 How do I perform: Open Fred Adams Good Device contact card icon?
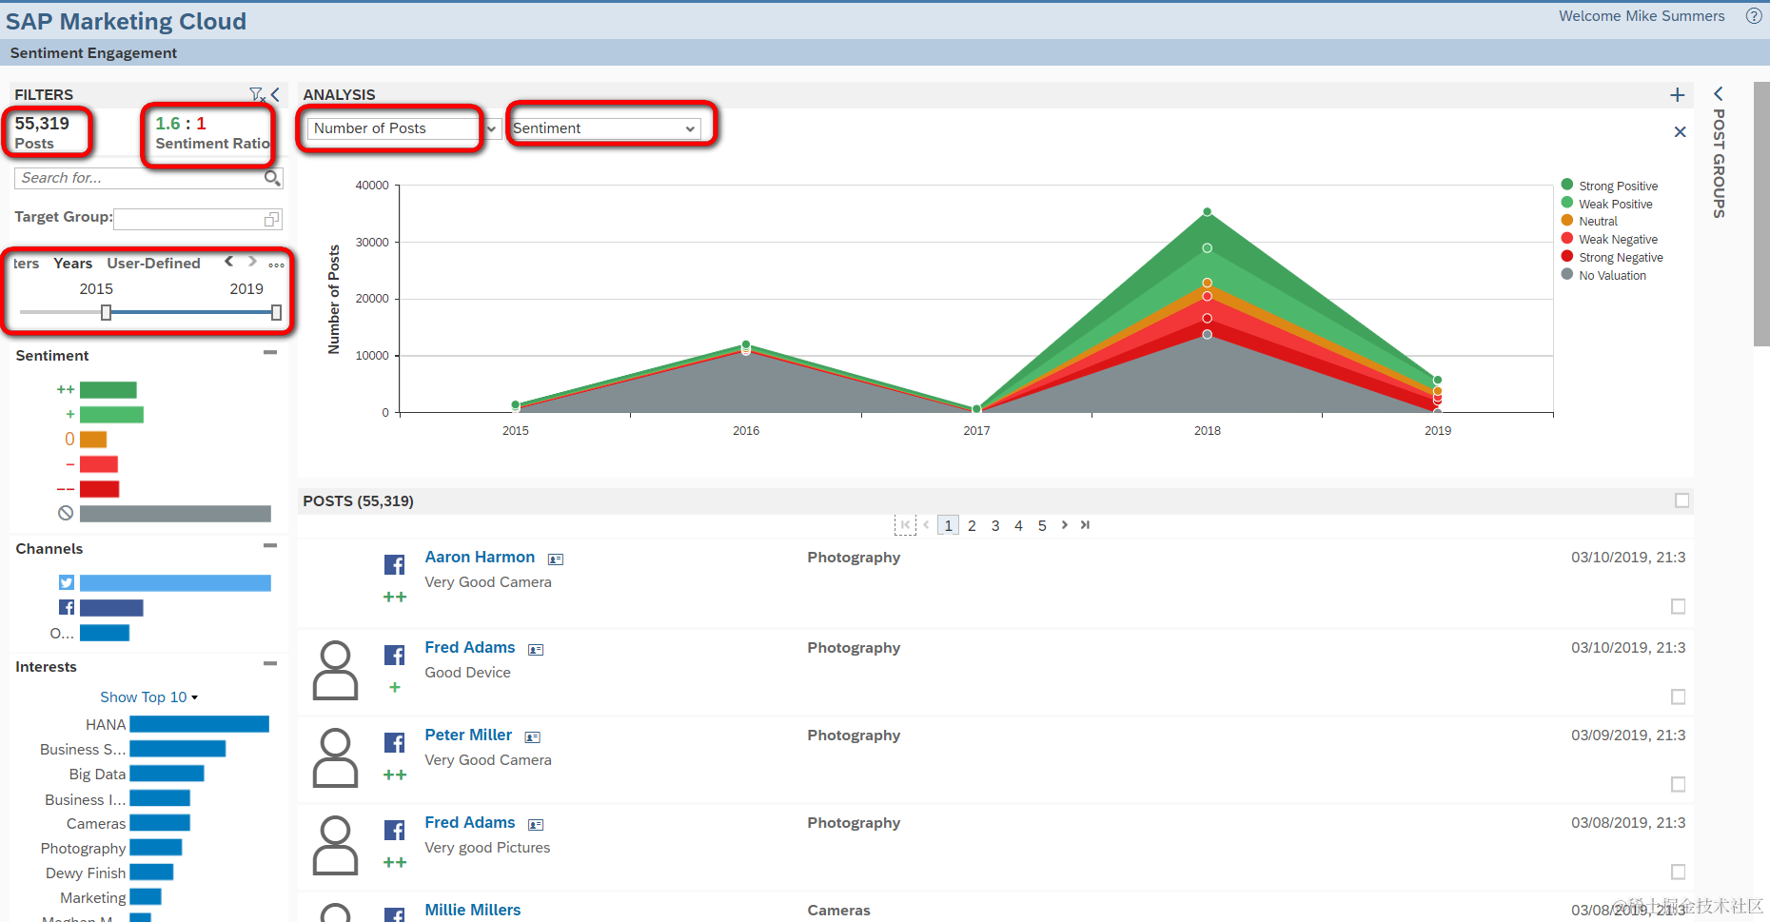[536, 650]
